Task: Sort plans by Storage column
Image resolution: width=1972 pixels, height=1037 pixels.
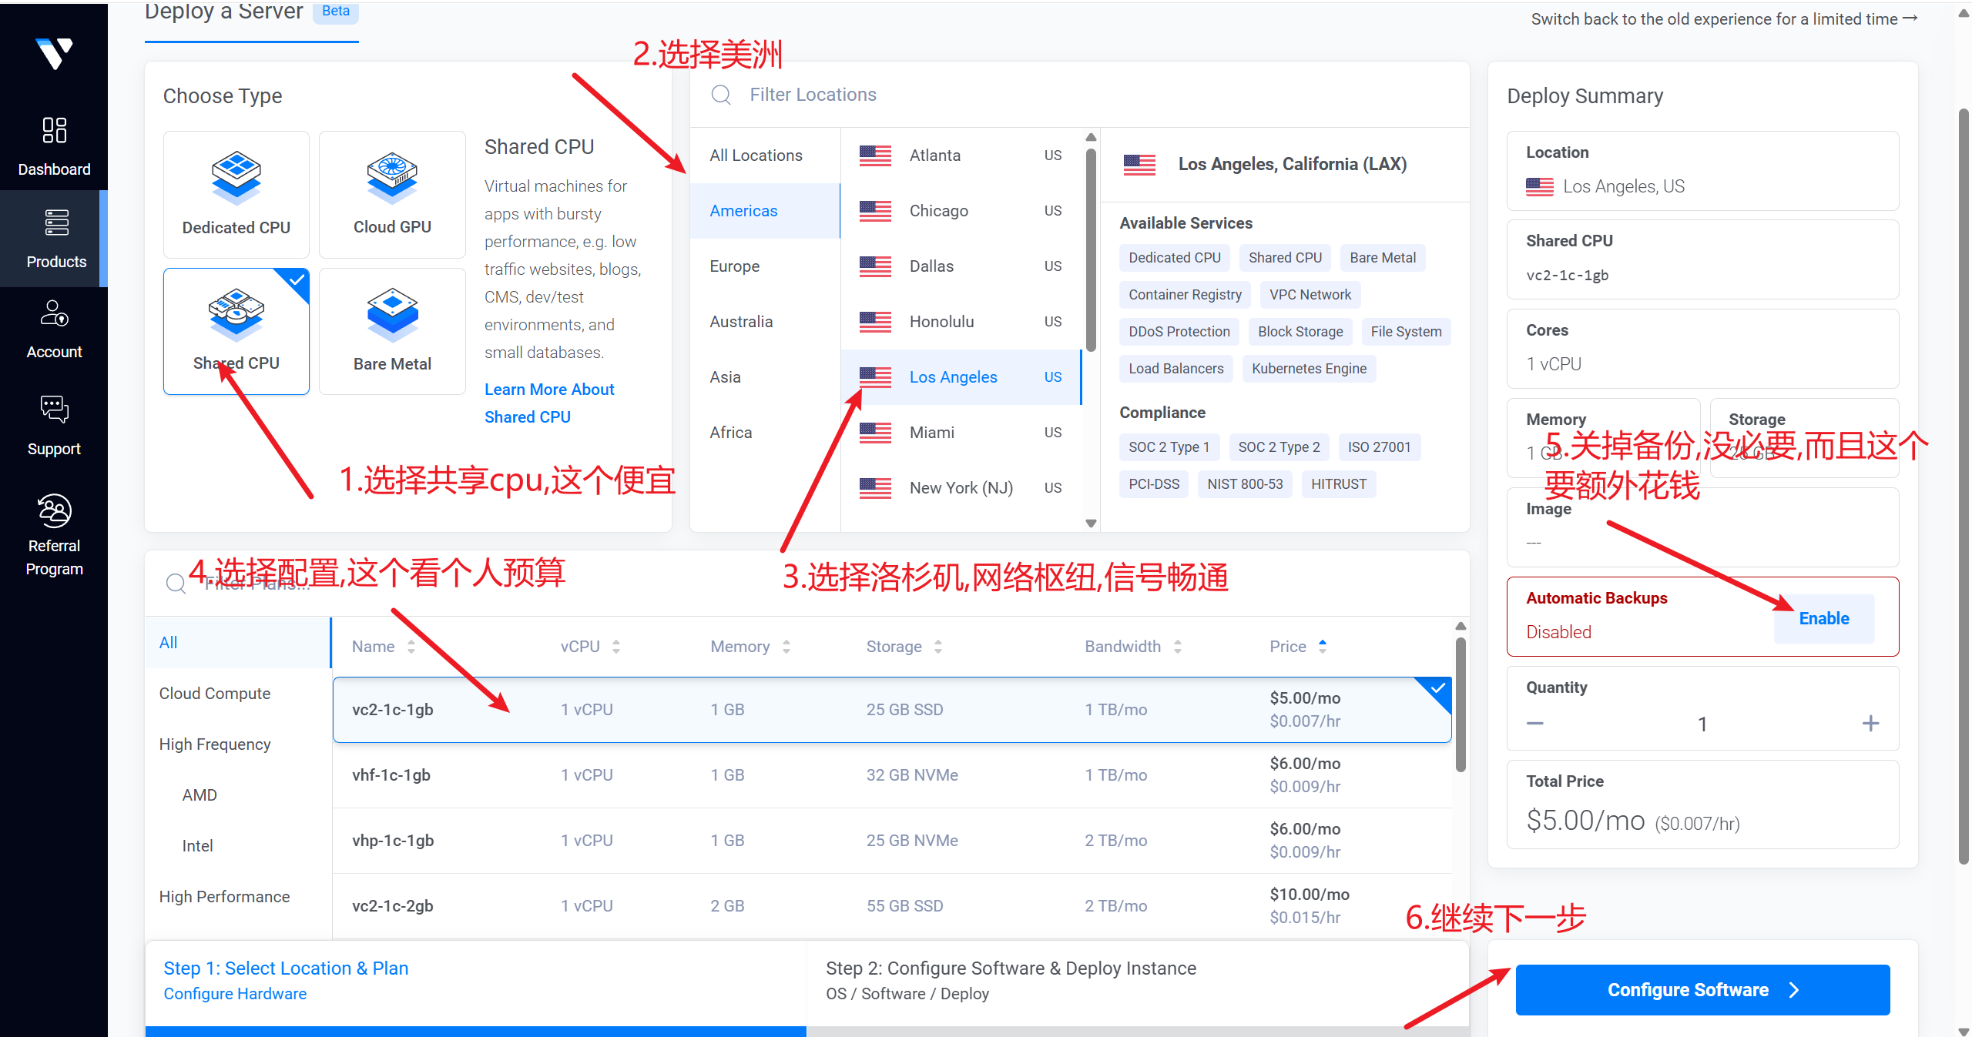Action: pos(904,647)
